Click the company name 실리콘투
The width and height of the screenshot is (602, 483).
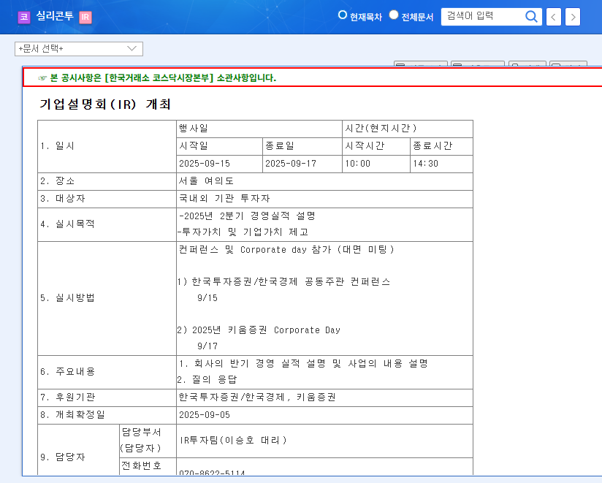click(55, 16)
